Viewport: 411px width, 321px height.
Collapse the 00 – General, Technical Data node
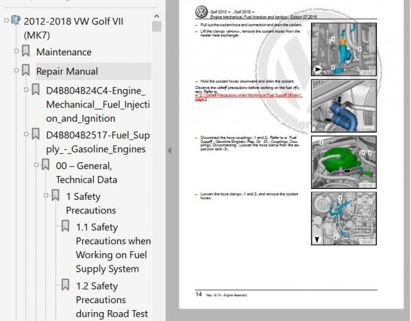click(36, 165)
